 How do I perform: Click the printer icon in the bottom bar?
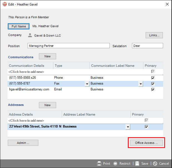pyautogui.click(x=99, y=164)
